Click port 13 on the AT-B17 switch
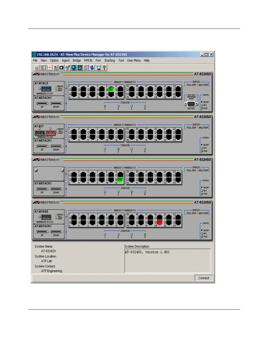The height and width of the screenshot is (339, 261). (x=132, y=132)
